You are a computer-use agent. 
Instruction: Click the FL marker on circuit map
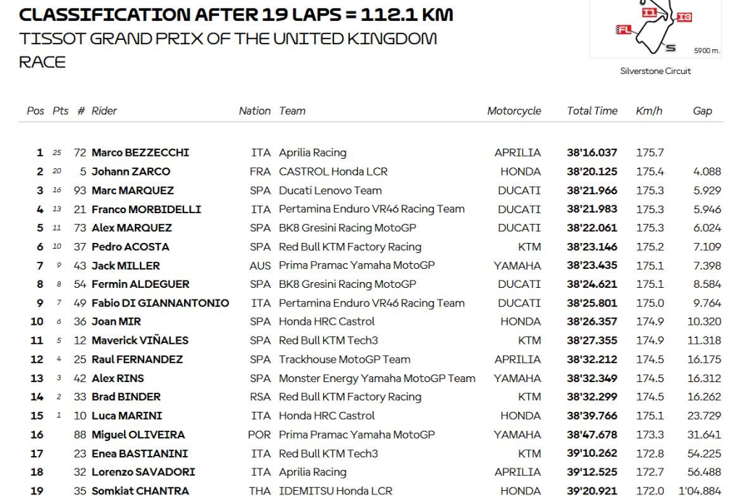624,30
